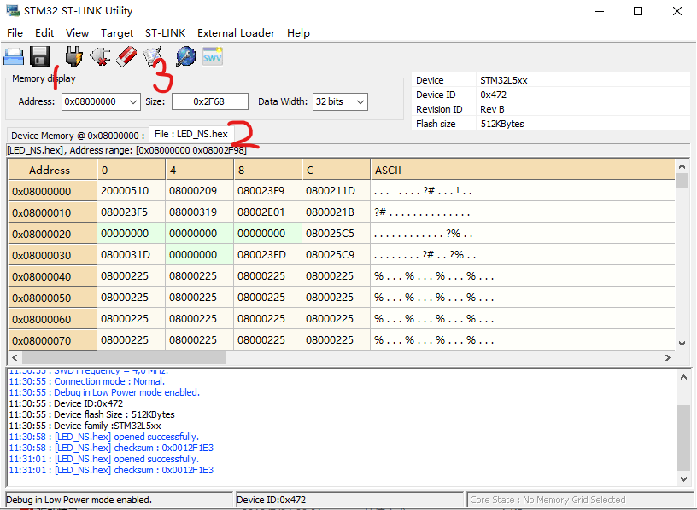Image resolution: width=697 pixels, height=510 pixels.
Task: Open the View menu
Action: click(x=77, y=33)
